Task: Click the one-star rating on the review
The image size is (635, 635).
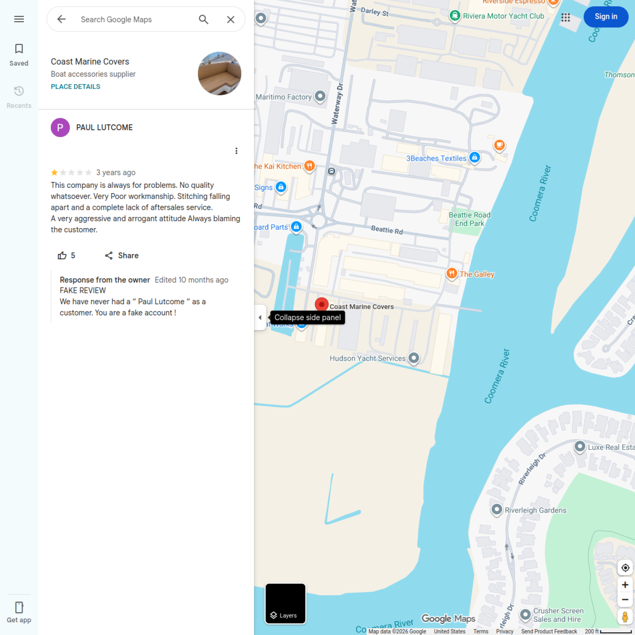Action: click(71, 172)
